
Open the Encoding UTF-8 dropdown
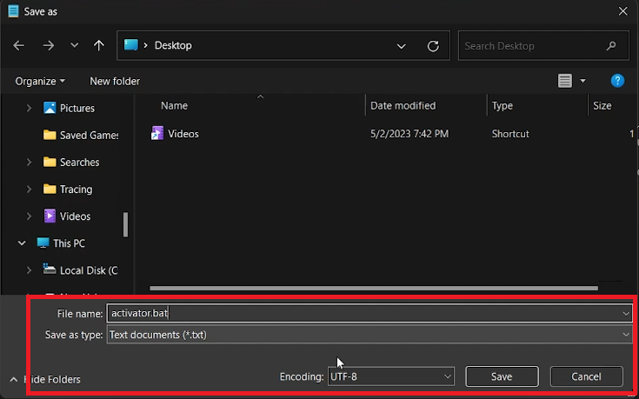[391, 376]
